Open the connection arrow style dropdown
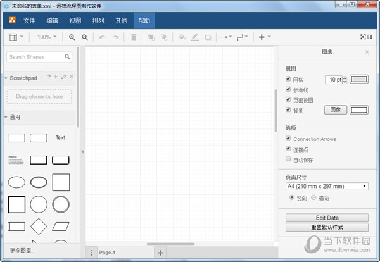The height and width of the screenshot is (262, 380). pyautogui.click(x=226, y=37)
